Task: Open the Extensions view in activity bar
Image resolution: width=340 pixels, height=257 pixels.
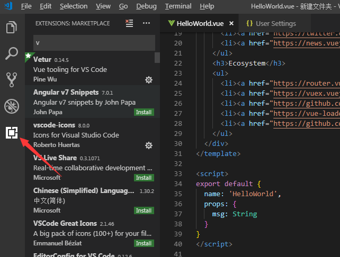Action: coord(12,133)
